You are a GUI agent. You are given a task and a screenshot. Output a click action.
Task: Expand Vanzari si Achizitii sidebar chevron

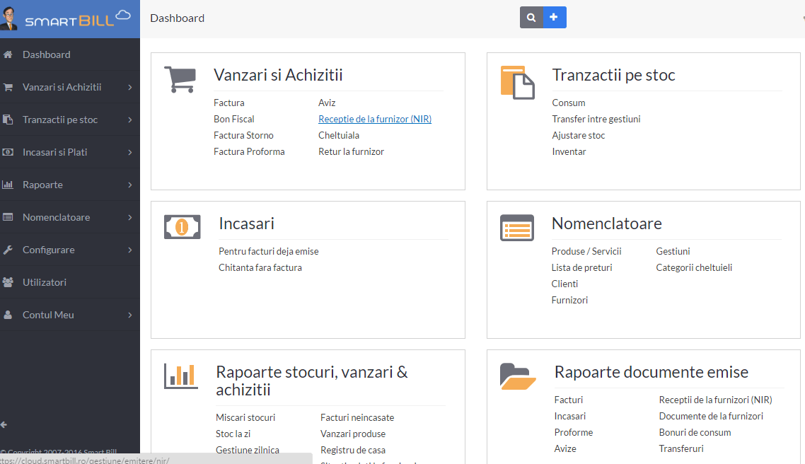[x=130, y=87]
